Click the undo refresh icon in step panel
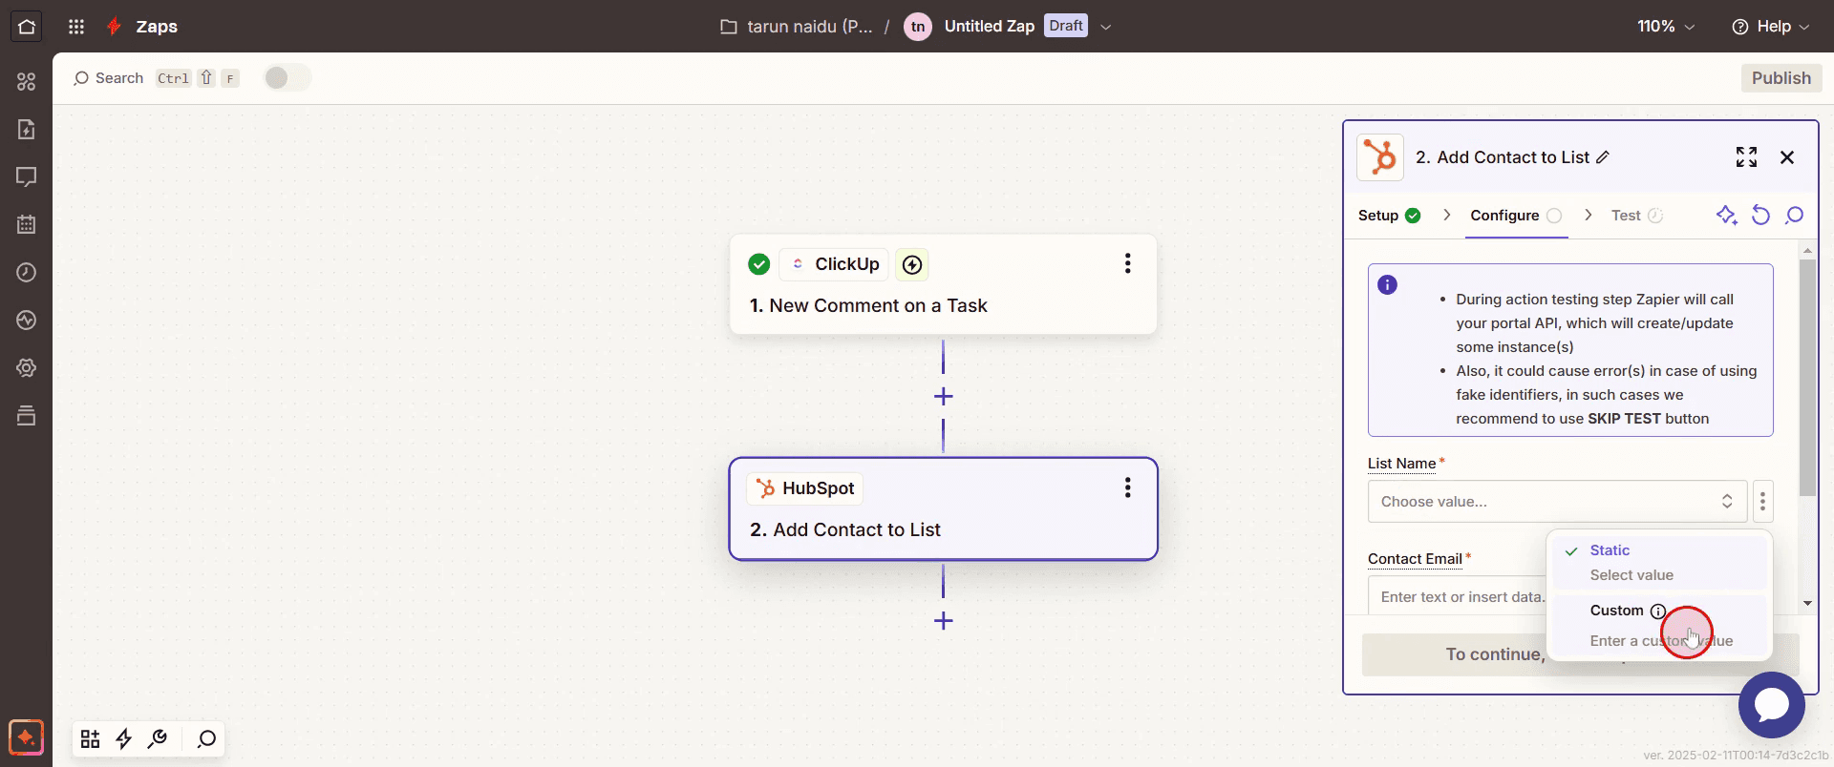Viewport: 1834px width, 767px height. click(1760, 216)
